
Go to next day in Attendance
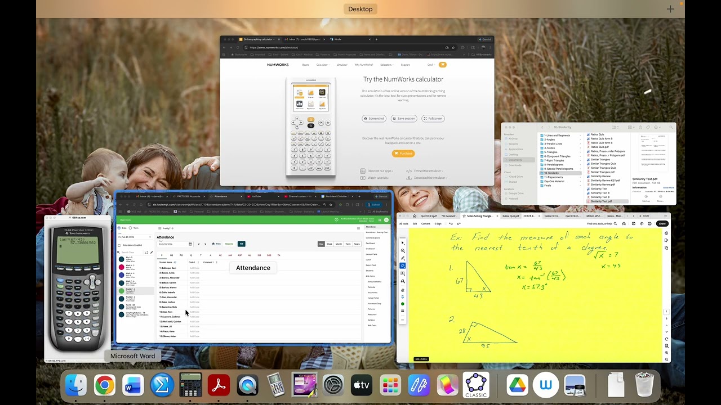coord(205,244)
